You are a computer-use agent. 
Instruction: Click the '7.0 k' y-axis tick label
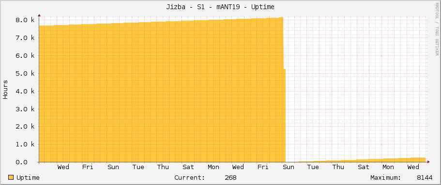(25, 38)
